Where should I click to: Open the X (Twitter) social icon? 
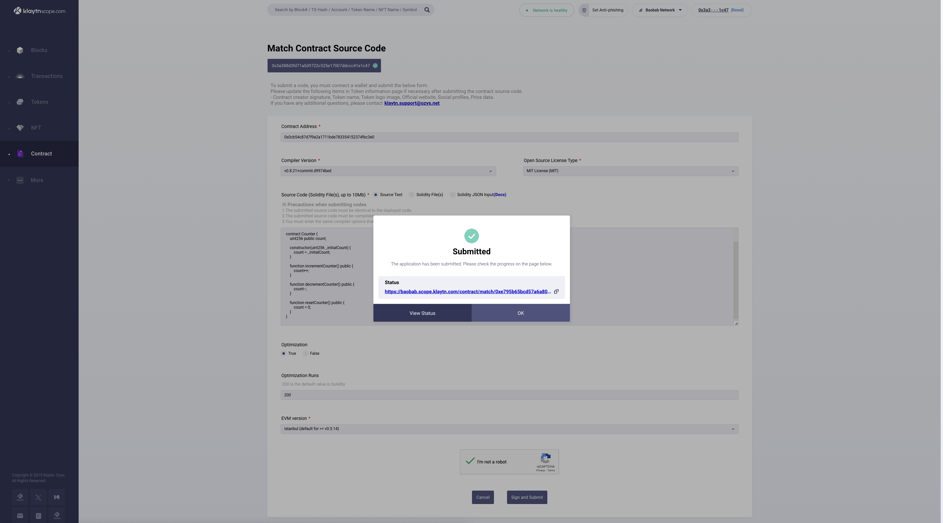coord(38,497)
